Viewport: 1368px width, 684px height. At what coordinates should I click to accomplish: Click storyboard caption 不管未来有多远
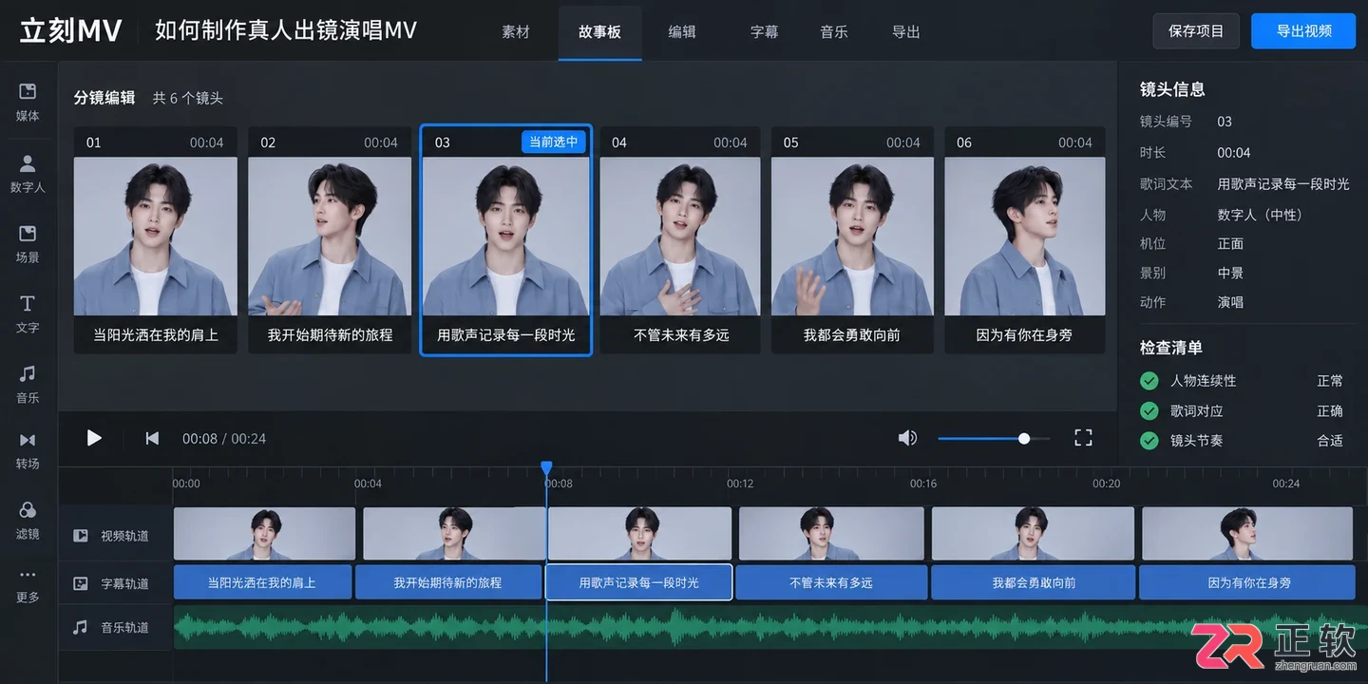681,335
